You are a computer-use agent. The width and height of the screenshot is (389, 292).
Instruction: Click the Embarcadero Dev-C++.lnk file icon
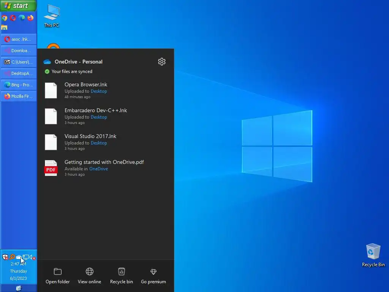[x=51, y=116]
